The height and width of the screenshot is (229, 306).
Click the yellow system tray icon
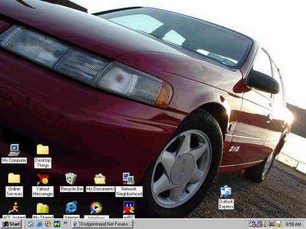(278, 224)
